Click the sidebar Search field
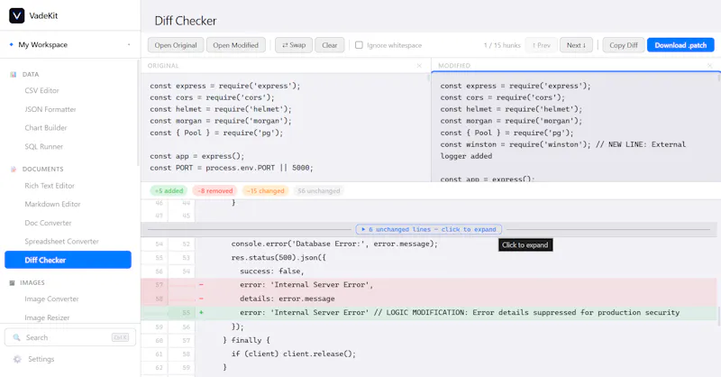Image resolution: width=721 pixels, height=377 pixels. tap(70, 337)
